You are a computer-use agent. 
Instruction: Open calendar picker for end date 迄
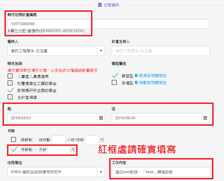tap(205, 118)
